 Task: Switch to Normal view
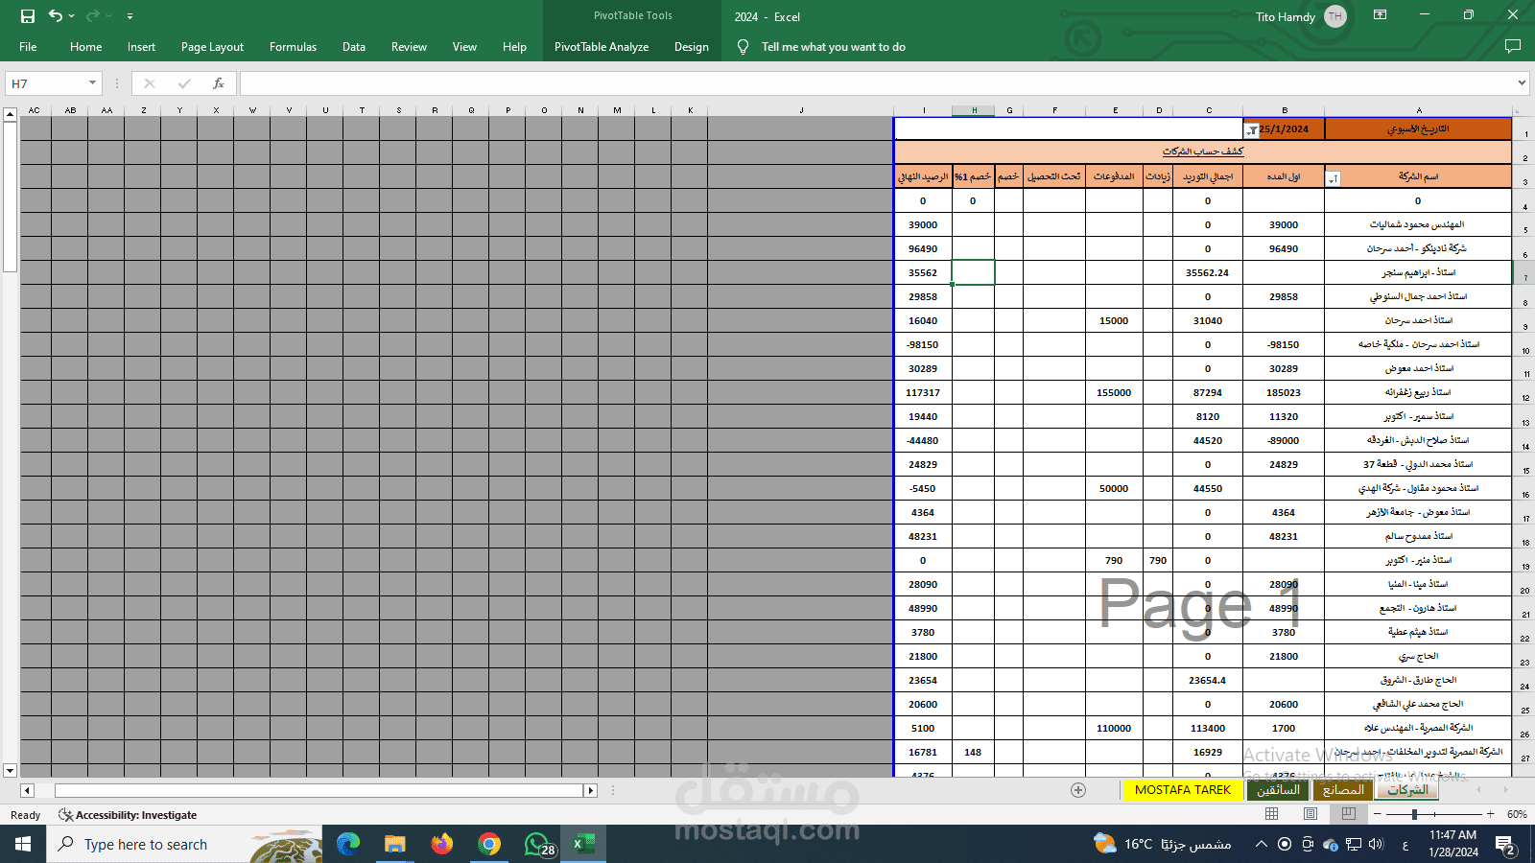coord(1272,814)
